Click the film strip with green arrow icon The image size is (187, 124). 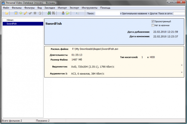tap(49, 13)
